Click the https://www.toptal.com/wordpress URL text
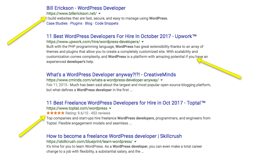The image size is (274, 158). 77,109
